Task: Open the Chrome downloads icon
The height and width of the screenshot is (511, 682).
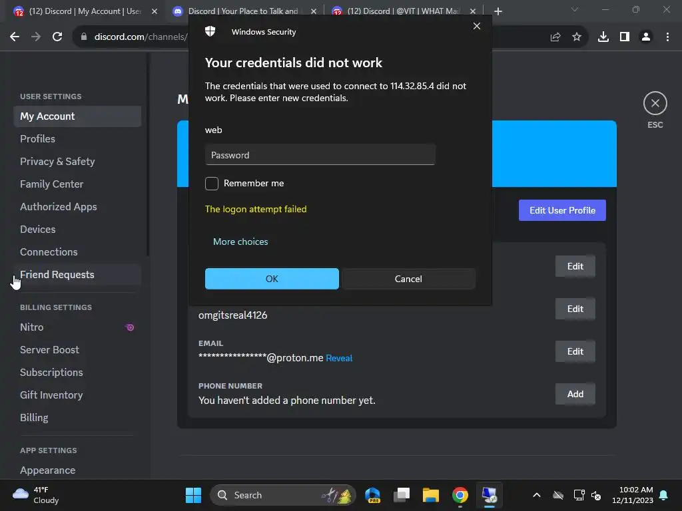Action: click(x=603, y=37)
